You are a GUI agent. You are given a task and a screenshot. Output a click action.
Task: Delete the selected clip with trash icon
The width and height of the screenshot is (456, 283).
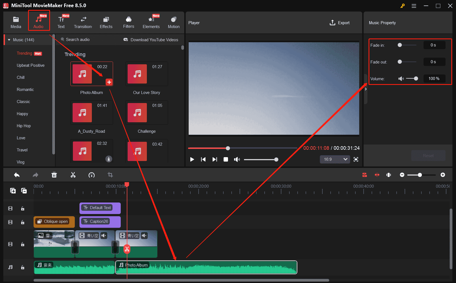(x=54, y=175)
